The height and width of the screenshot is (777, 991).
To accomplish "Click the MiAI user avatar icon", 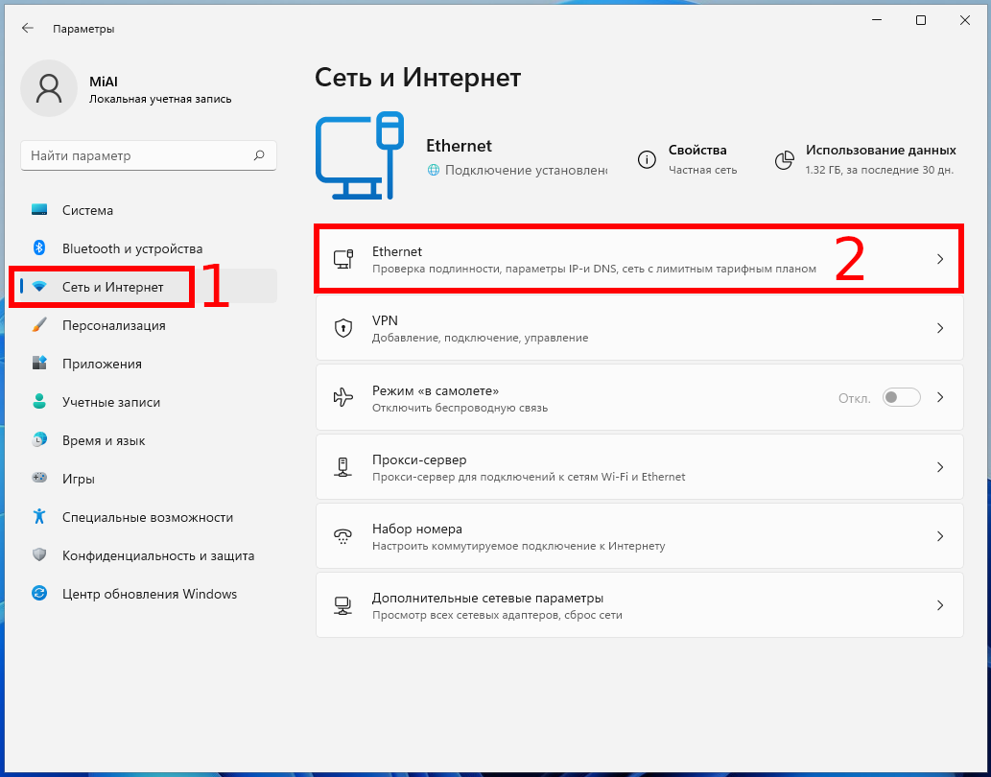I will click(x=49, y=88).
